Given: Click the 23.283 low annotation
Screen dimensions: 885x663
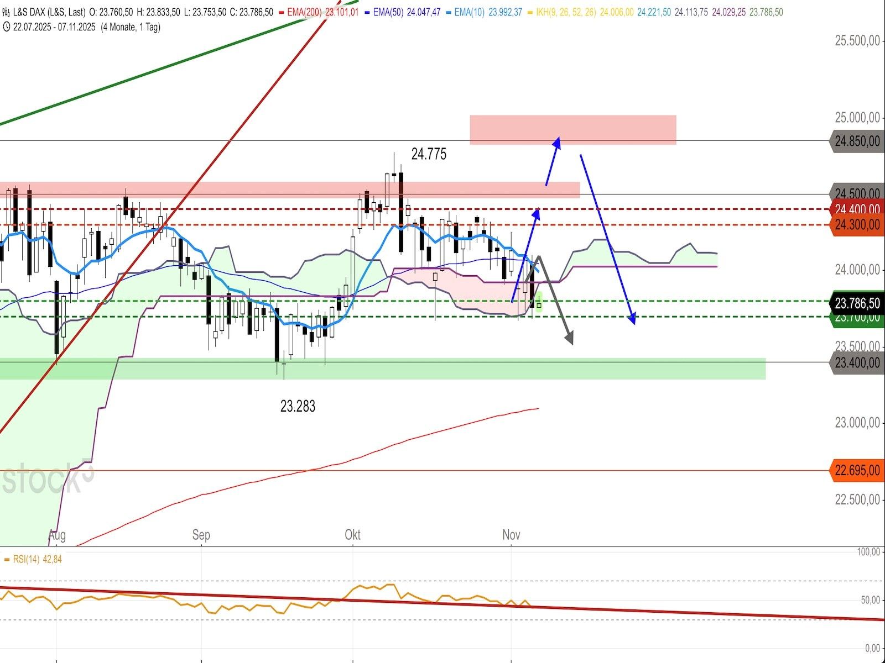Looking at the screenshot, I should tap(298, 407).
